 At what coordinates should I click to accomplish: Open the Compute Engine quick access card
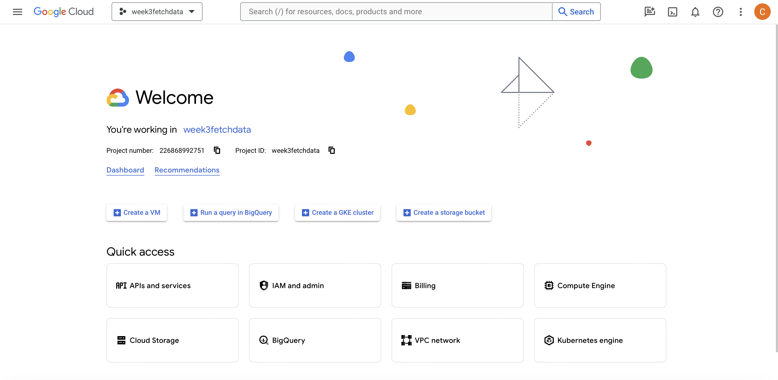point(600,286)
